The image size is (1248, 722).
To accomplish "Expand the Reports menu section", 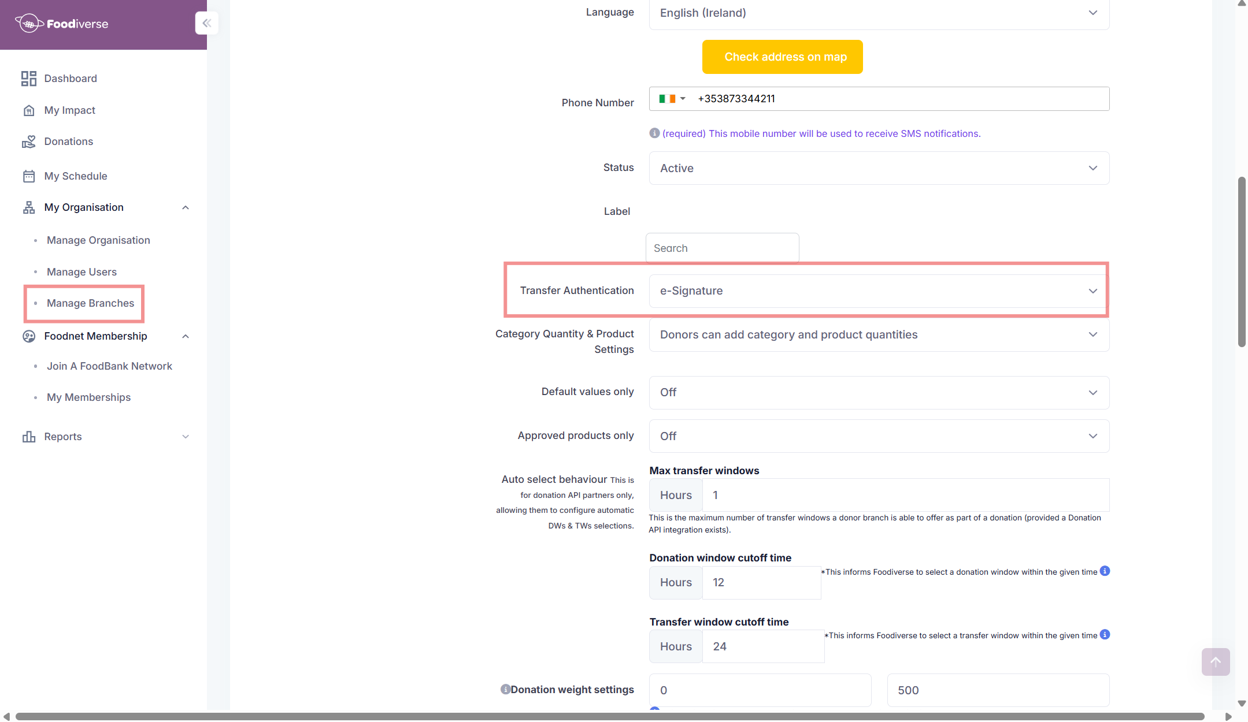I will [x=186, y=437].
